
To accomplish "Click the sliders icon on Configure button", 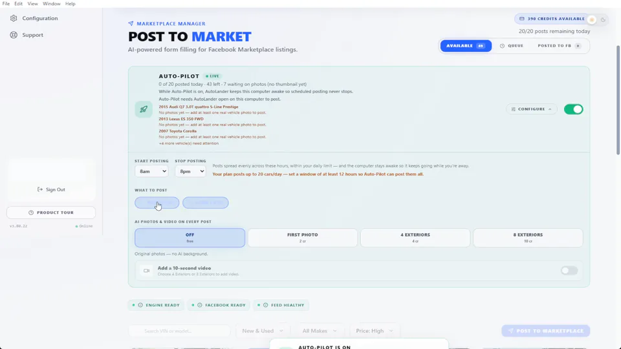I will 513,109.
